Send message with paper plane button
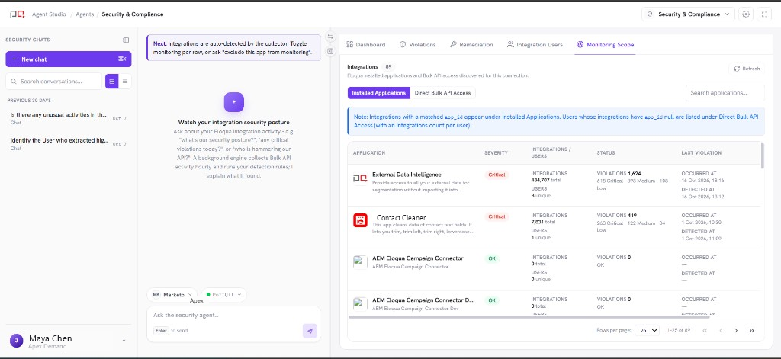The width and height of the screenshot is (781, 359). [310, 331]
